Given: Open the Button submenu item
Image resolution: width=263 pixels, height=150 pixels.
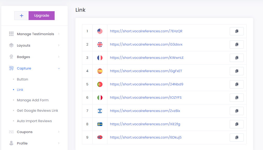Looking at the screenshot, I should (22, 79).
